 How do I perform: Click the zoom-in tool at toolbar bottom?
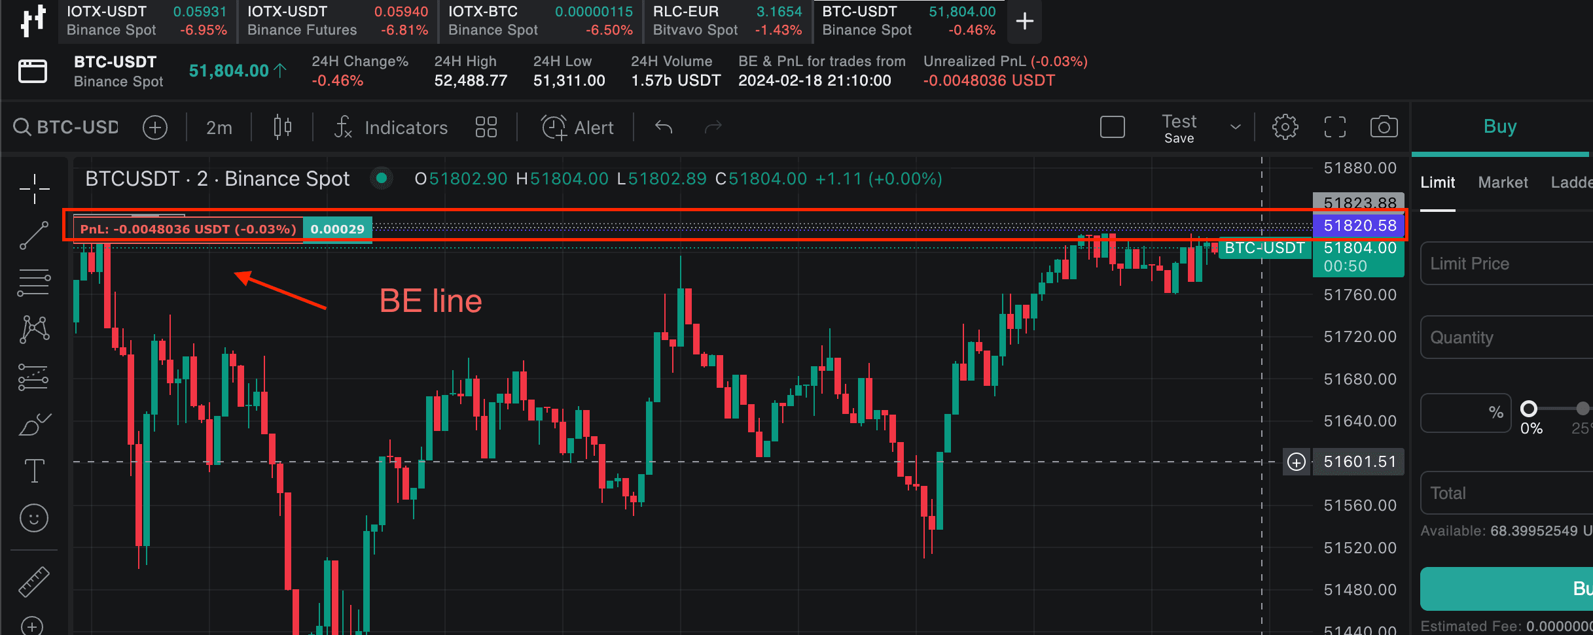(x=32, y=626)
